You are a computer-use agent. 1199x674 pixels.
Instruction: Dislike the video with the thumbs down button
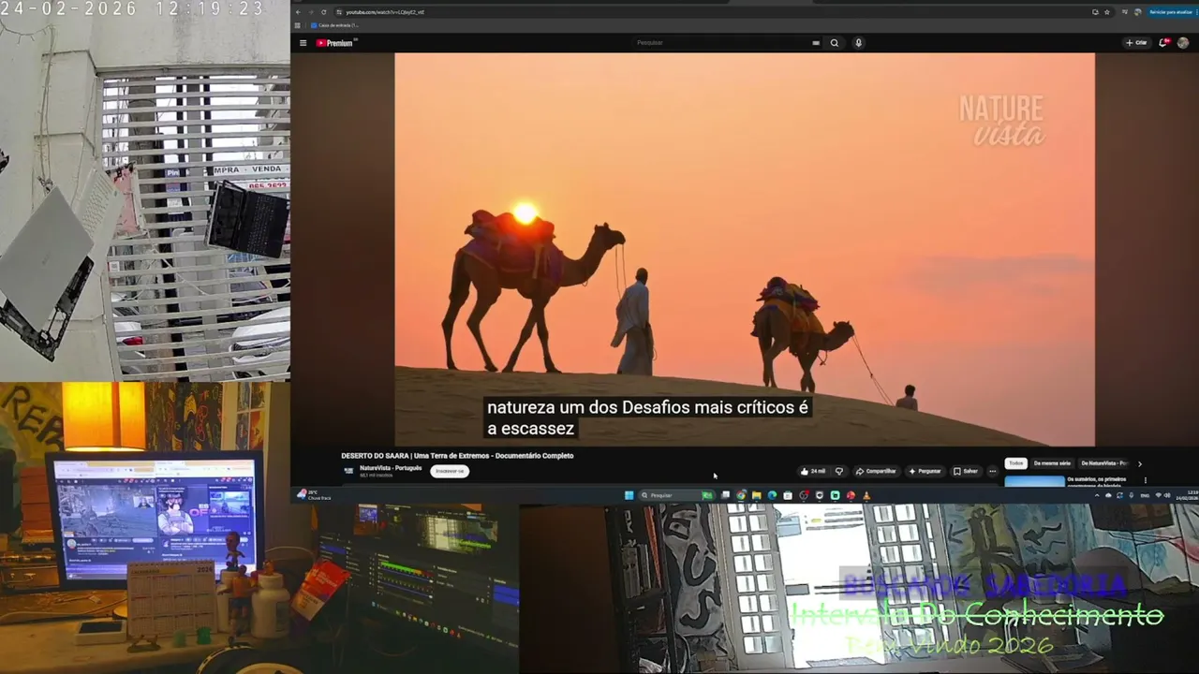pyautogui.click(x=839, y=471)
